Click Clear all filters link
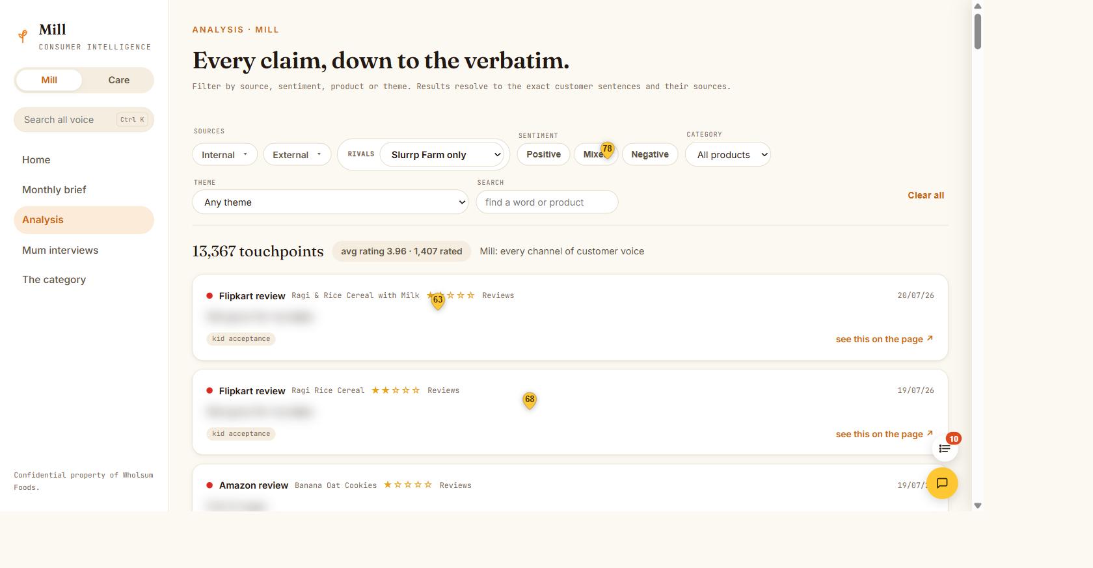 926,195
